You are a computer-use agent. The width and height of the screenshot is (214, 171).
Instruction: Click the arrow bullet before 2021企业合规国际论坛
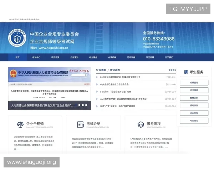tap(97, 77)
